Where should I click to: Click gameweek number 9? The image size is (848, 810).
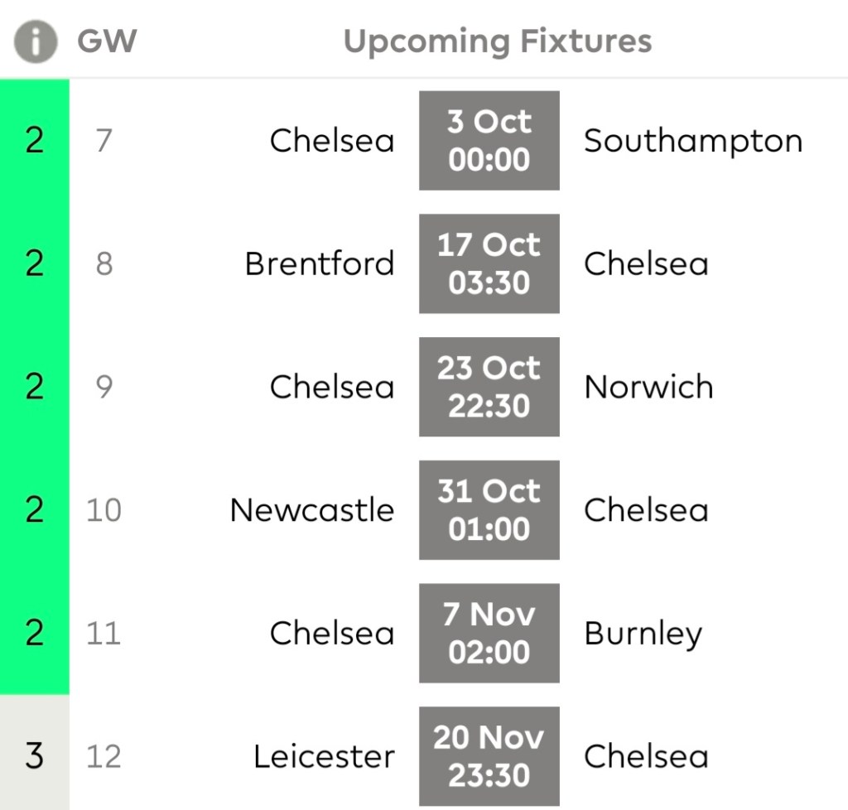click(104, 387)
